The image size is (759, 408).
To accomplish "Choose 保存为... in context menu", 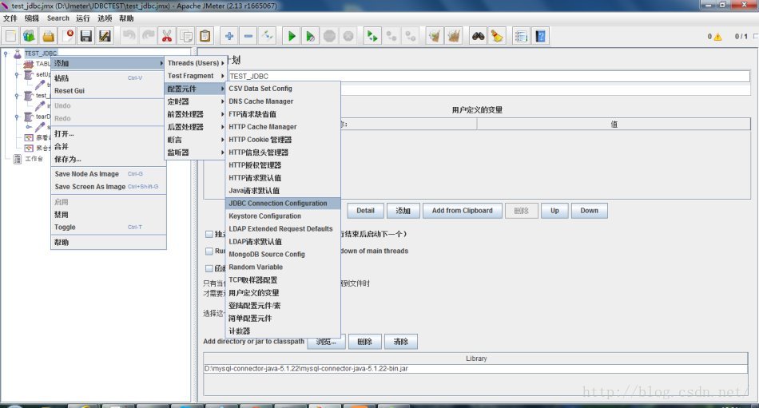I will [109, 159].
